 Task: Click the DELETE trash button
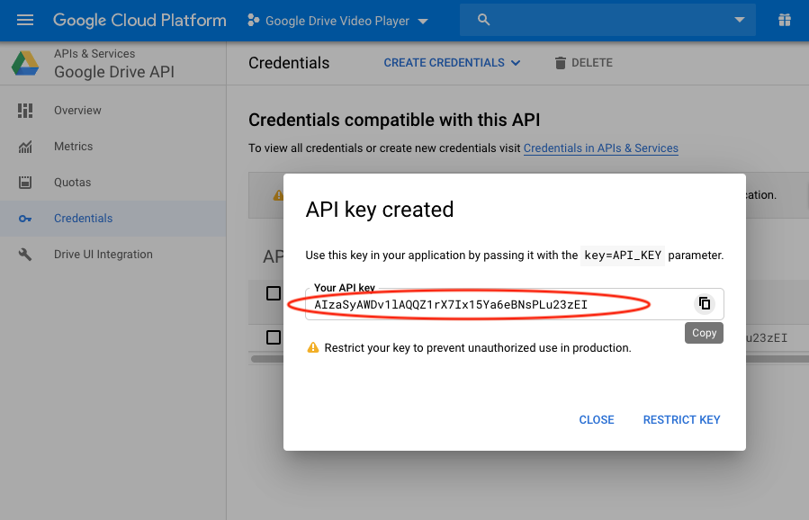pyautogui.click(x=582, y=63)
